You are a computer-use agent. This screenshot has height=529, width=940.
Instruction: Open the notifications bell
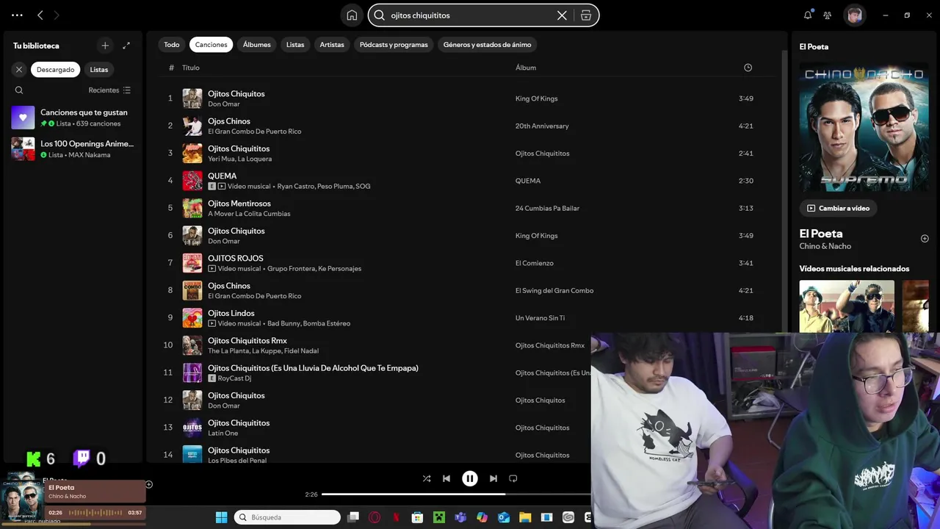point(808,15)
